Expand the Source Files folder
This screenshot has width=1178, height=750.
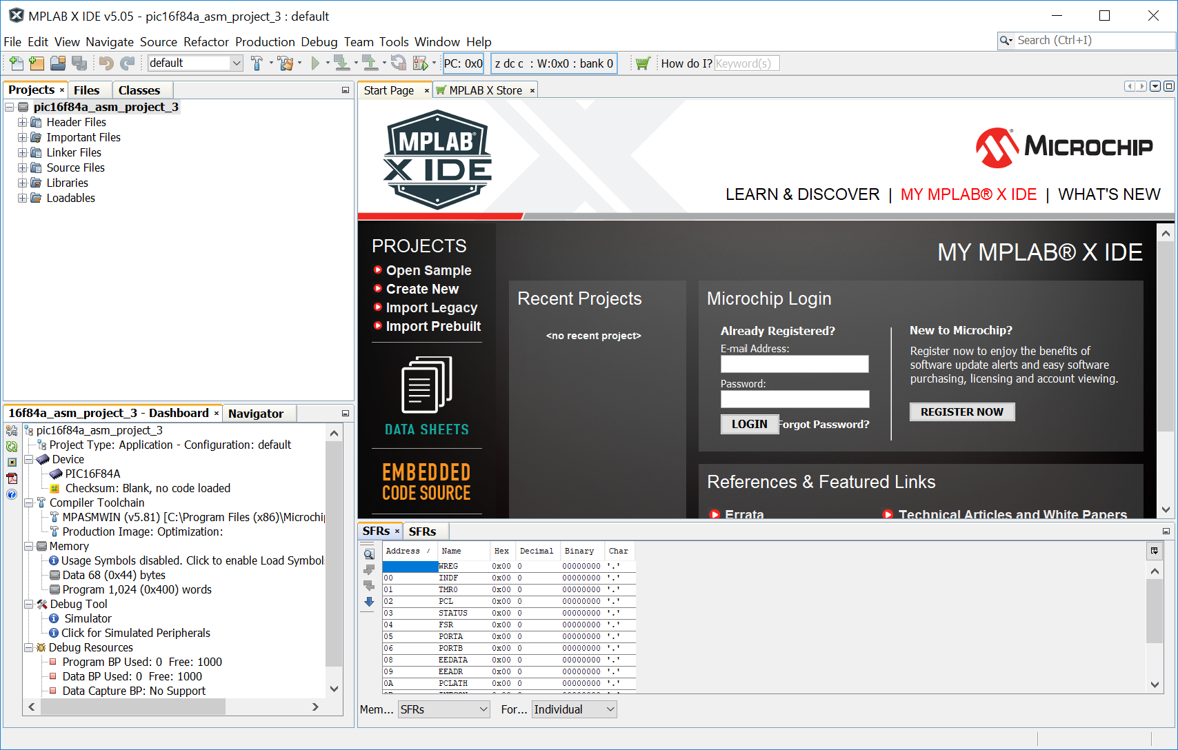point(22,168)
